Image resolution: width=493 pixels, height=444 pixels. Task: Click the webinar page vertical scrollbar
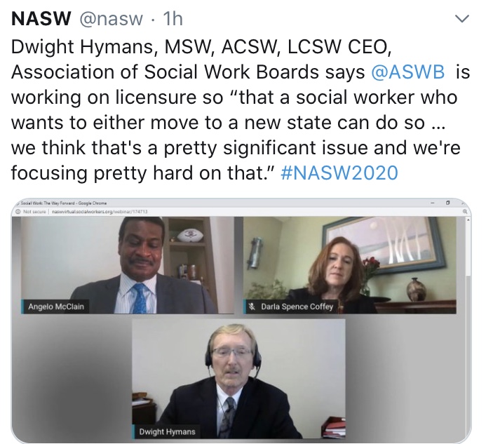[468, 248]
